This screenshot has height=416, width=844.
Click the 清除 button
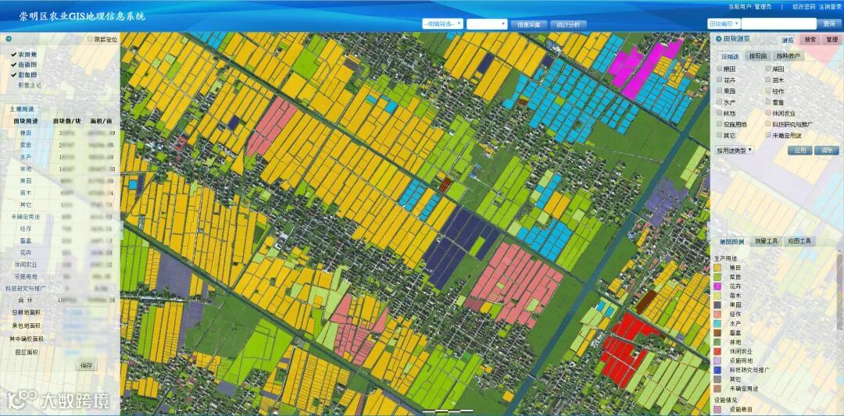(827, 151)
